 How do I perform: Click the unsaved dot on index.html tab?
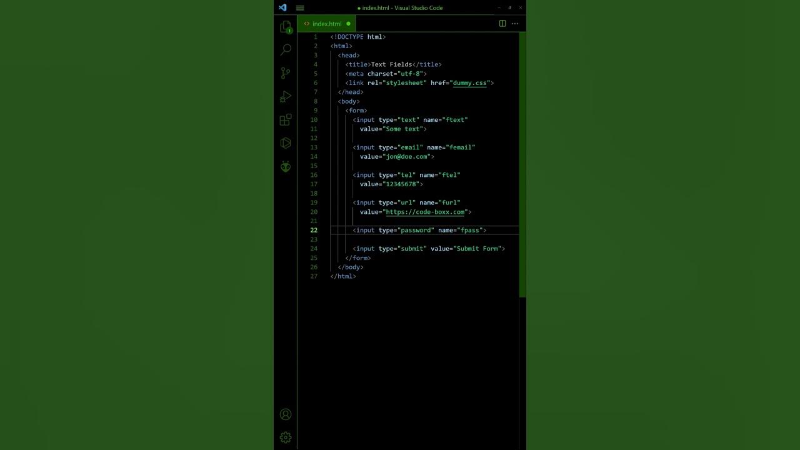(x=348, y=24)
